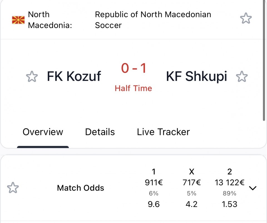
Task: Open the Details tab
Action: pos(100,132)
